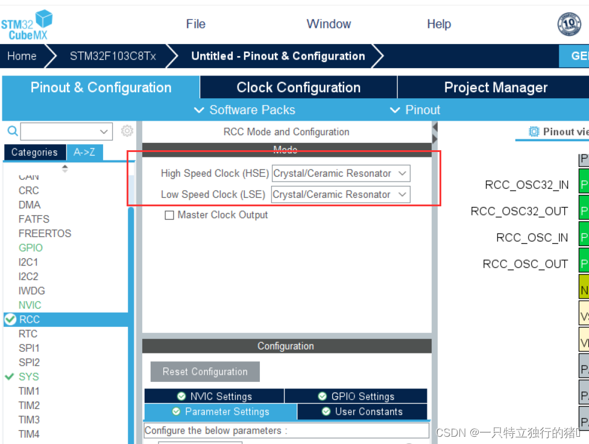Select I2C1 in the peripheral list

pyautogui.click(x=28, y=262)
